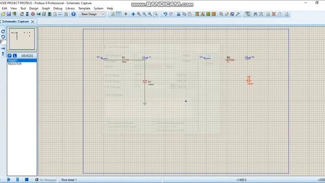The width and height of the screenshot is (325, 183).
Task: Click the Block Move icon
Action: pyautogui.click(x=203, y=14)
